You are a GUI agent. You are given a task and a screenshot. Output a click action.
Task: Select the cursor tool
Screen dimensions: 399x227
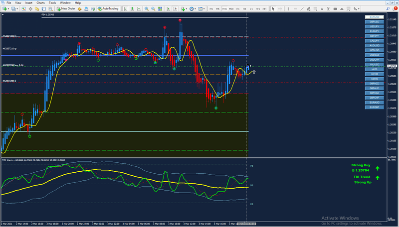(x=273, y=9)
